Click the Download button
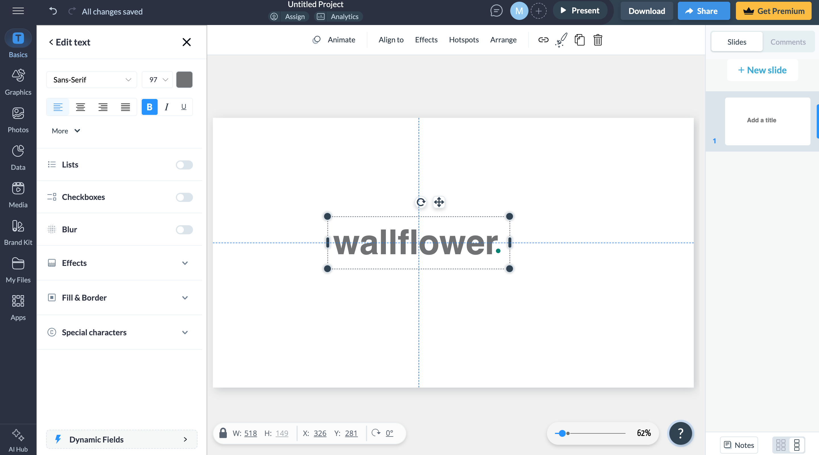The height and width of the screenshot is (455, 819). tap(646, 11)
